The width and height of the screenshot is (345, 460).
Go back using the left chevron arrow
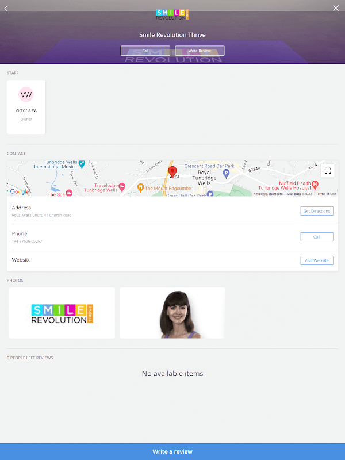point(6,9)
